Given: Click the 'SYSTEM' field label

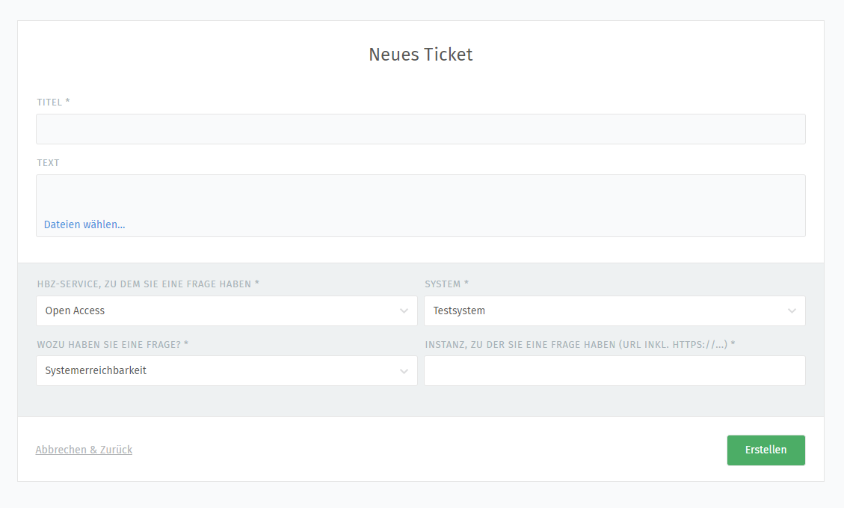Looking at the screenshot, I should (x=446, y=284).
